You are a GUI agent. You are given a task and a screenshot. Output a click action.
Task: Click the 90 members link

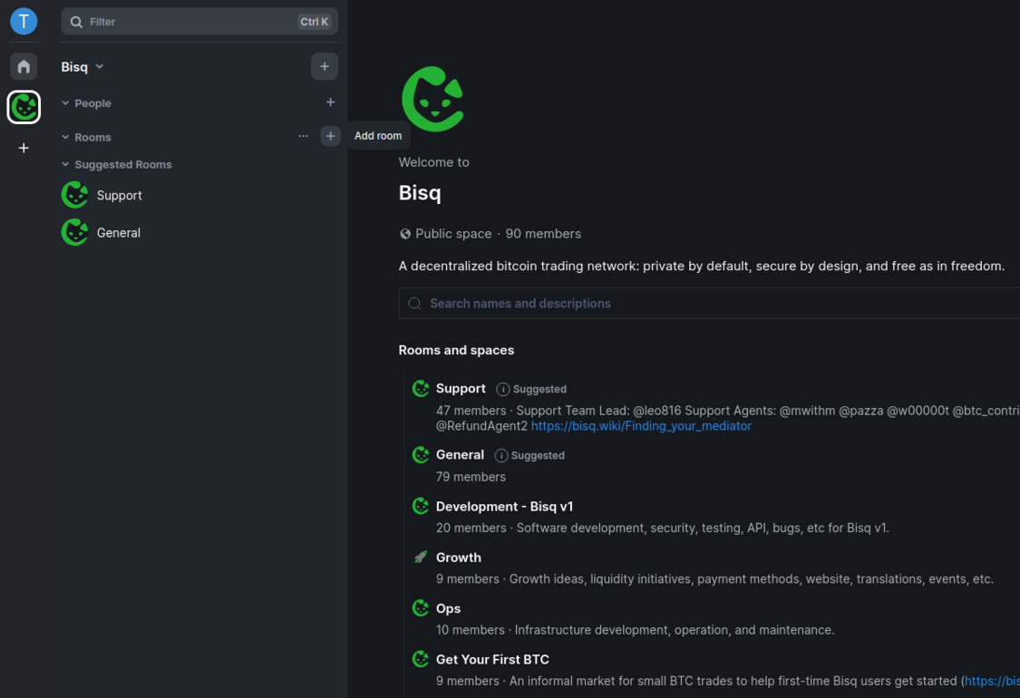pyautogui.click(x=543, y=234)
